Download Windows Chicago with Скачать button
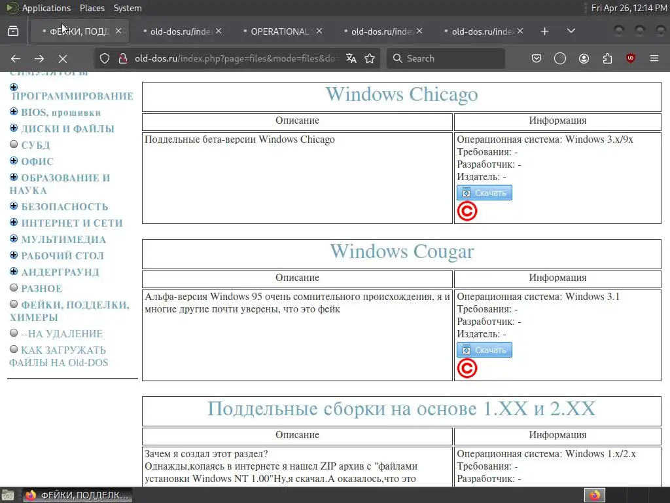Image resolution: width=670 pixels, height=503 pixels. tap(484, 193)
